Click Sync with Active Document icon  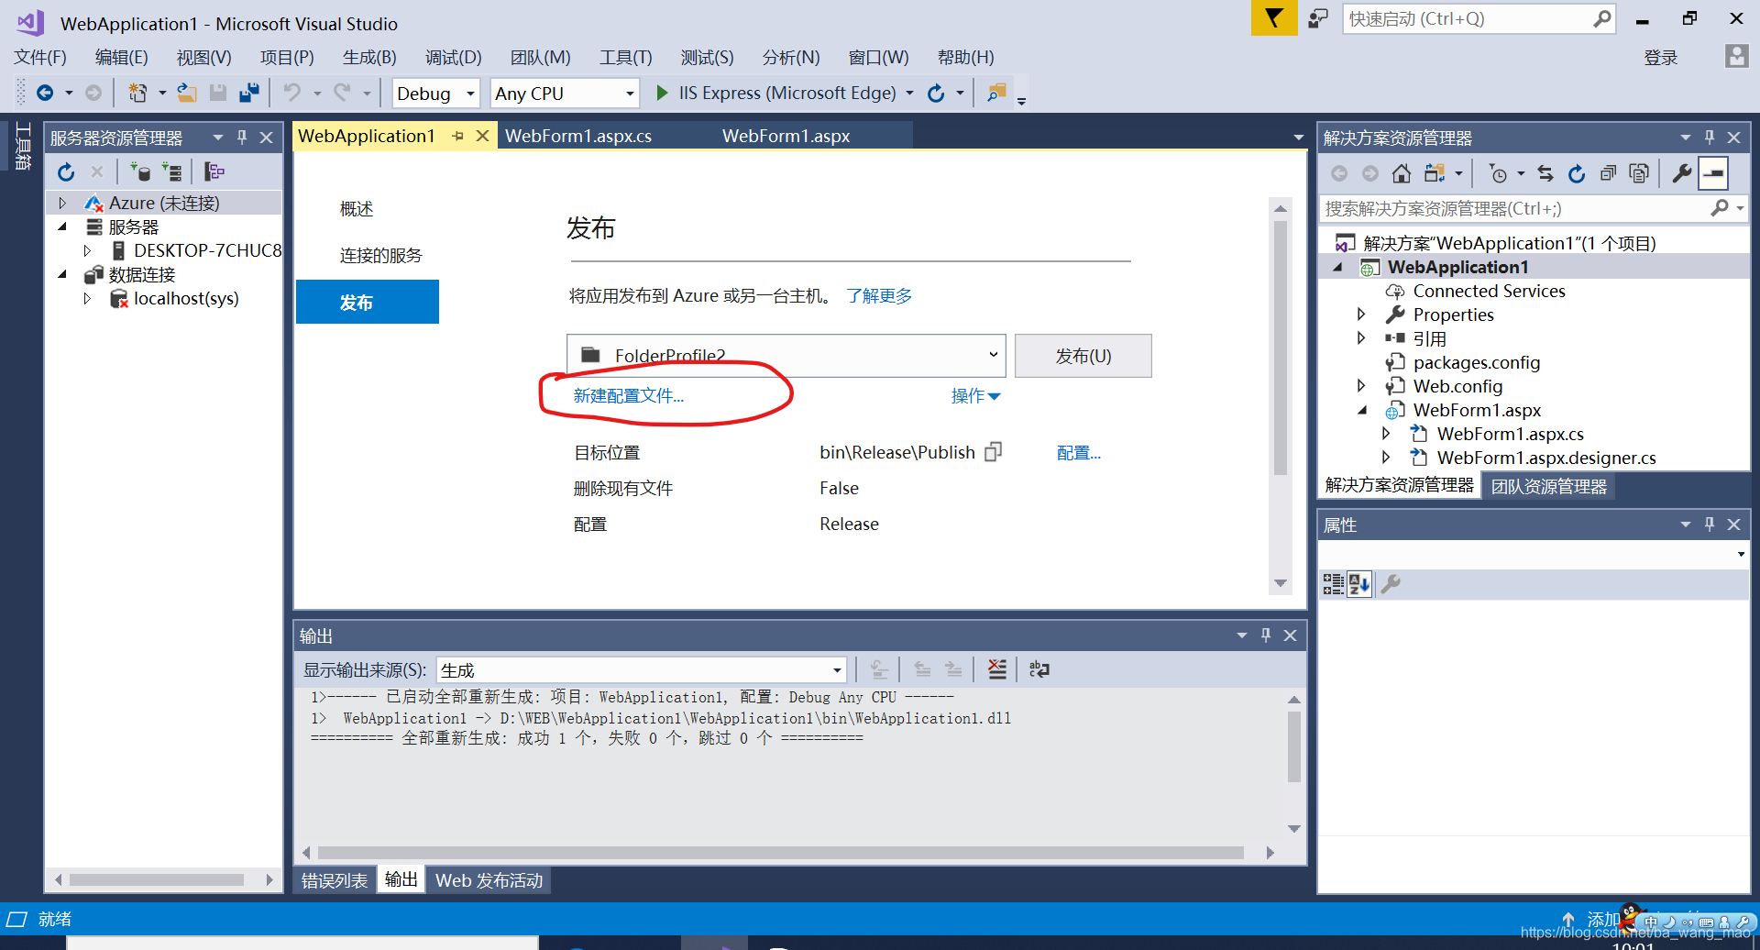click(1545, 173)
